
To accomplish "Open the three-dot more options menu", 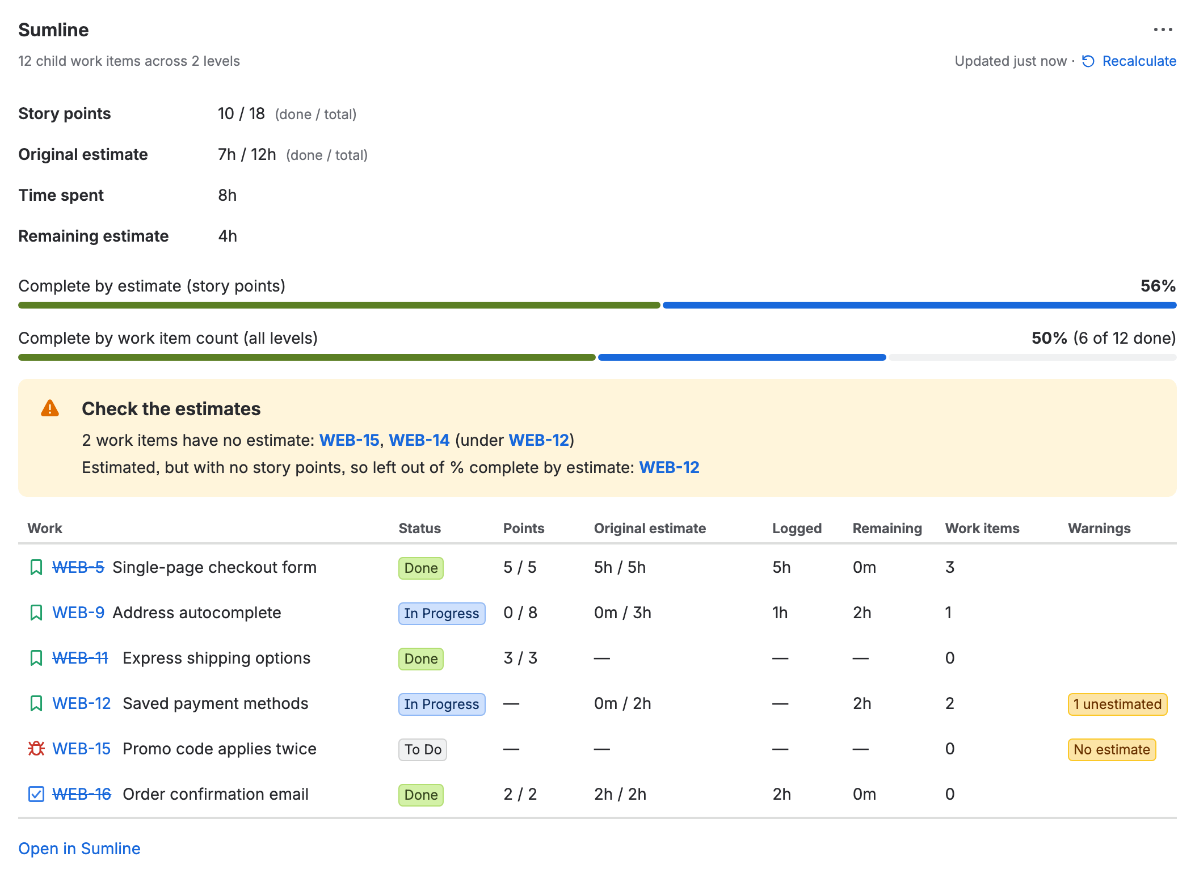I will tap(1163, 29).
